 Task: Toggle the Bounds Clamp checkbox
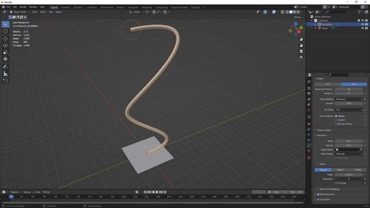[336, 124]
